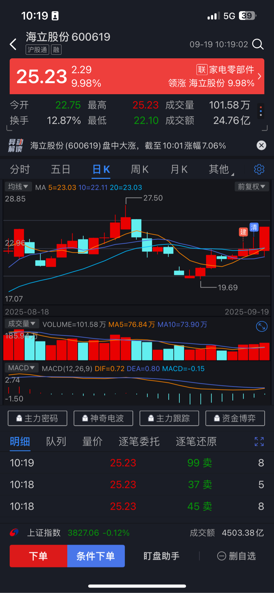This screenshot has height=593, width=274.
Task: Switch to the 逐笔还原 tab
Action: pyautogui.click(x=196, y=442)
